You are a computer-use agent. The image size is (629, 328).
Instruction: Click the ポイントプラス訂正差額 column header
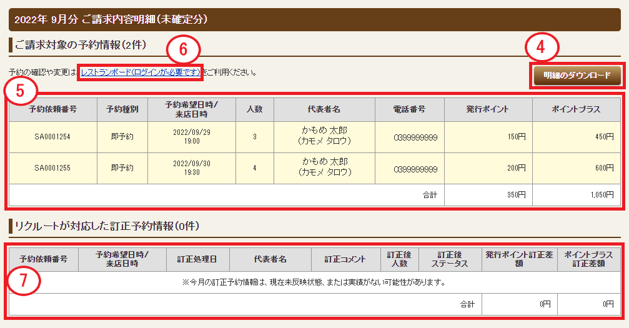tap(589, 259)
